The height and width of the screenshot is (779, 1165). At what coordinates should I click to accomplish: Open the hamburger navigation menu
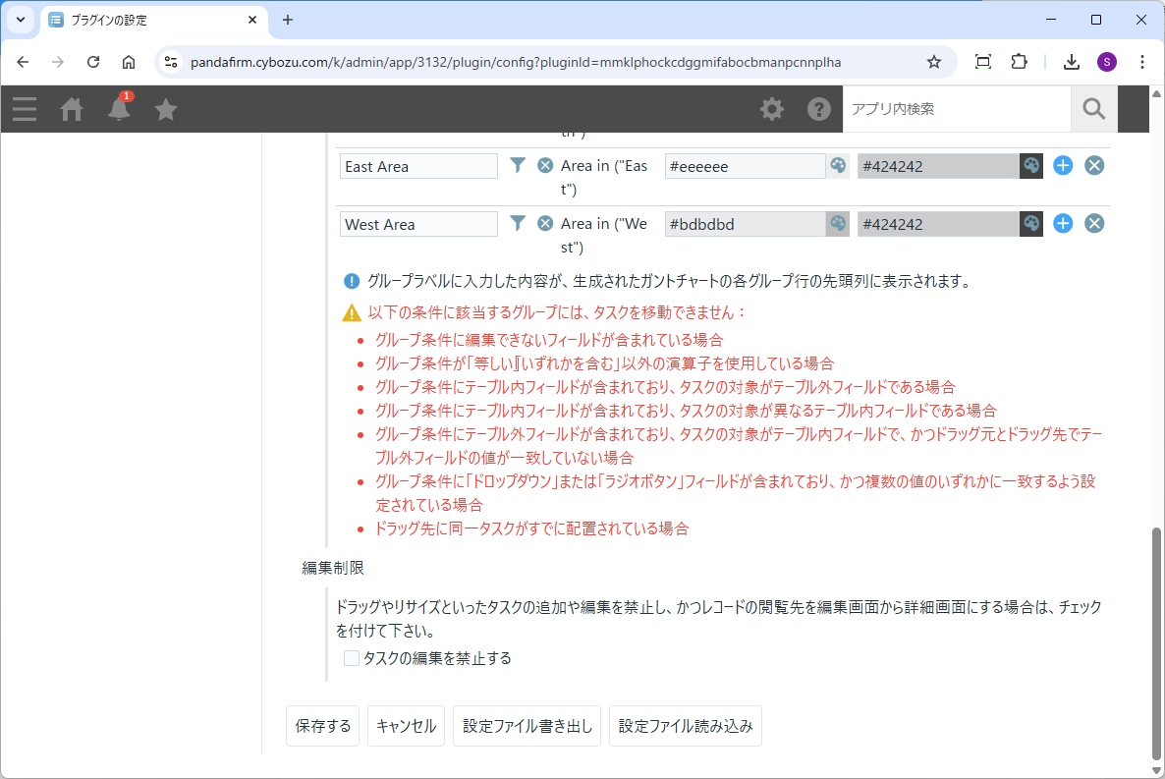[25, 109]
